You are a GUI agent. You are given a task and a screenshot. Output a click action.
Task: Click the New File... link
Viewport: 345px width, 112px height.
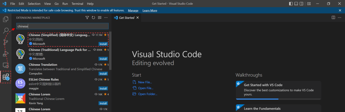click(x=145, y=82)
